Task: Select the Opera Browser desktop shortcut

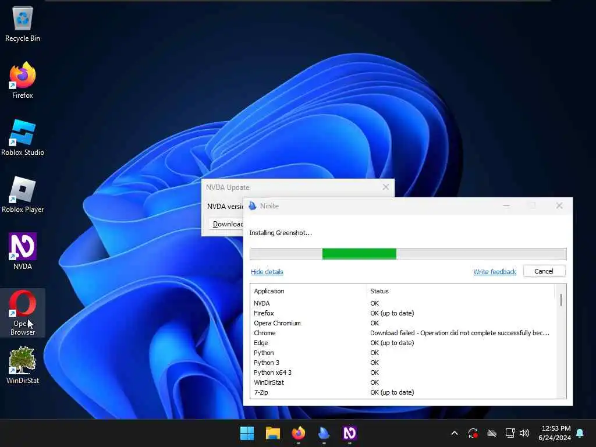Action: 23,313
